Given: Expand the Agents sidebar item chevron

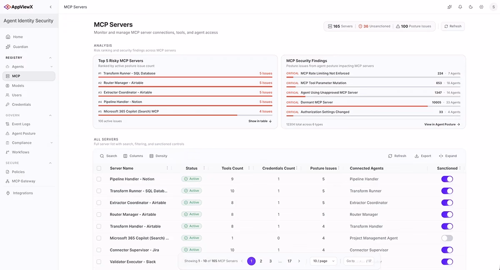Looking at the screenshot, I should click(51, 67).
